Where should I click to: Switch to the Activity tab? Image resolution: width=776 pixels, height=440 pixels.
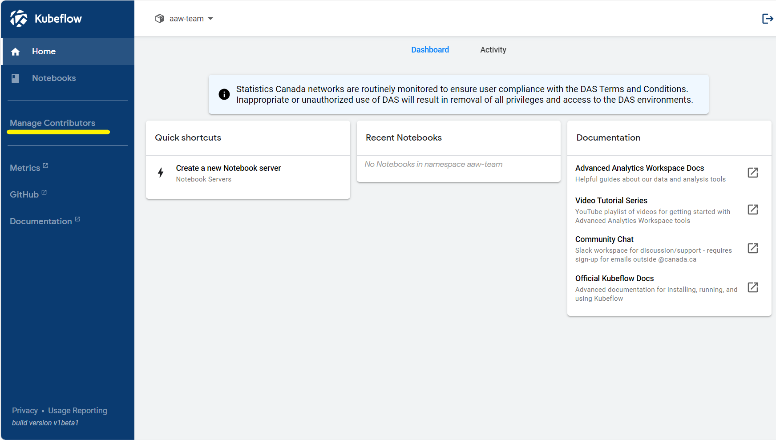click(x=493, y=50)
